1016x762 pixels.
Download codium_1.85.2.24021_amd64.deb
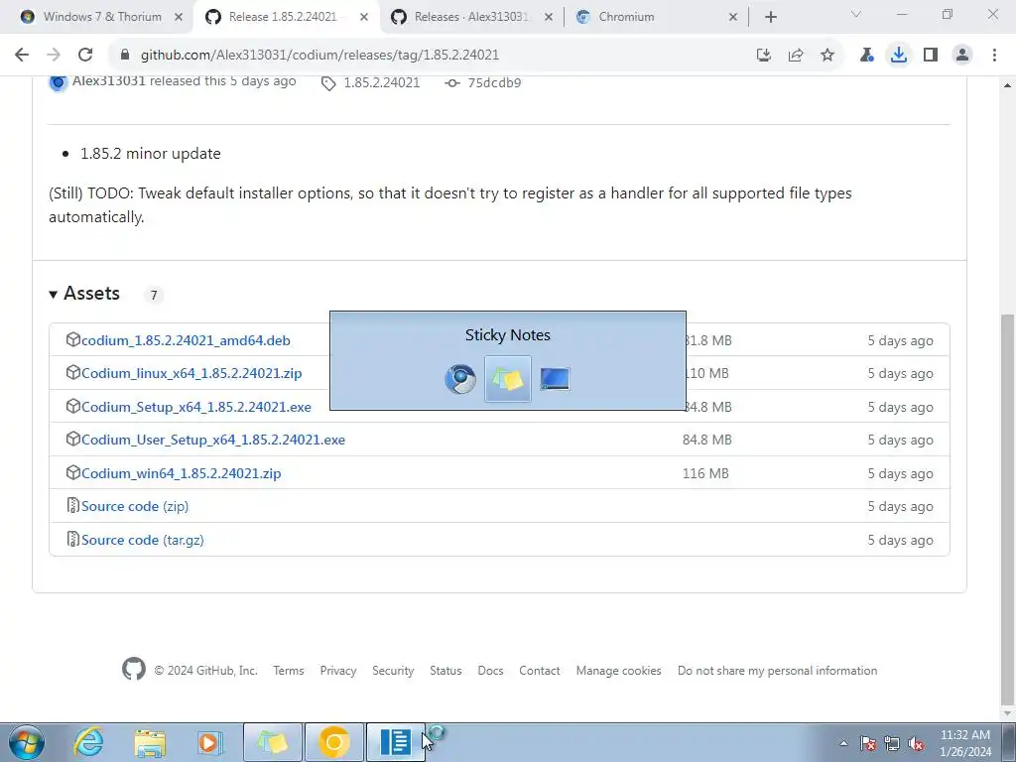click(186, 340)
